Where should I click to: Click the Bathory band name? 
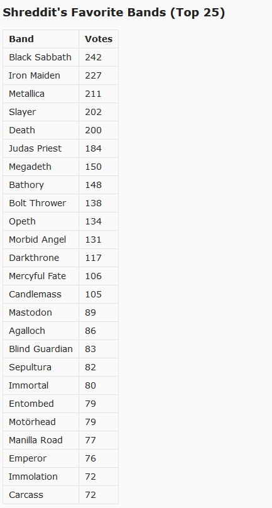(26, 185)
